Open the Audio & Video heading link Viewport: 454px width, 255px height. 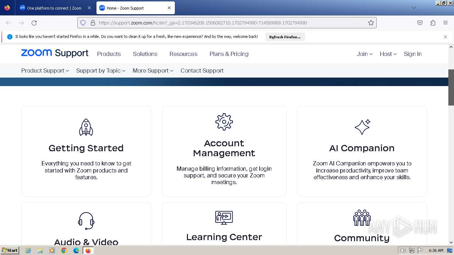[86, 242]
